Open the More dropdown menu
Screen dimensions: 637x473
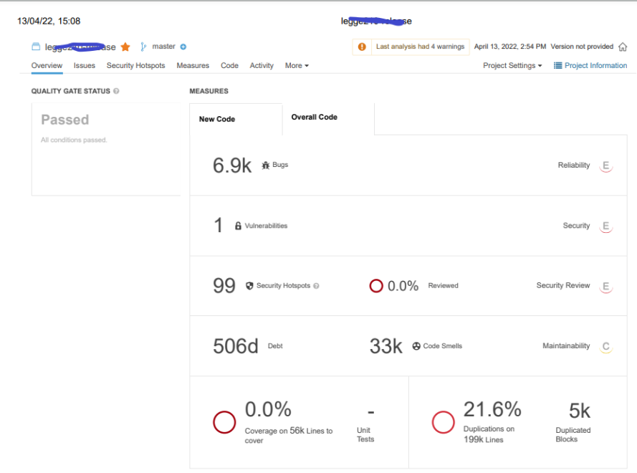[x=297, y=65]
